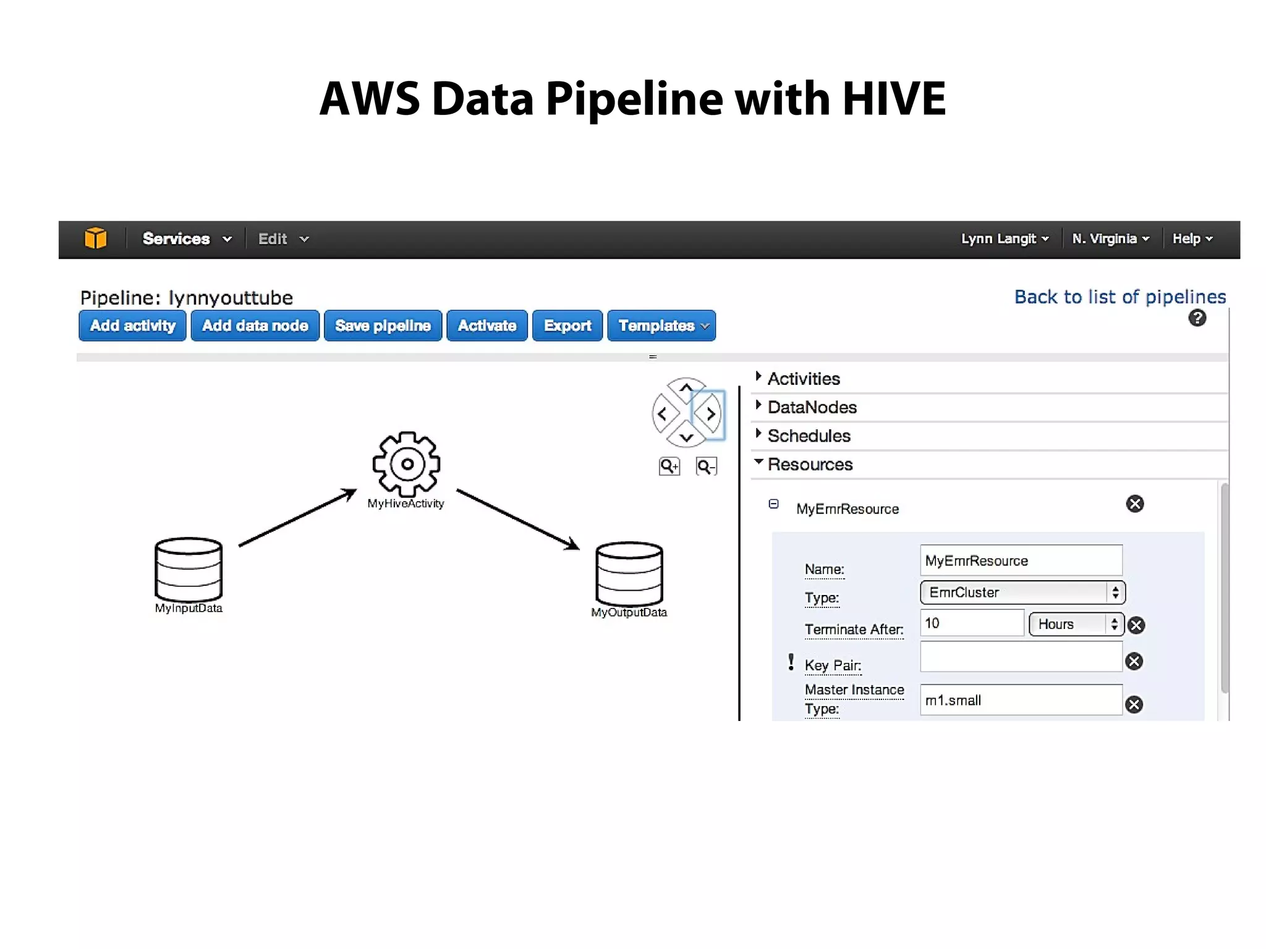Pan the canvas right with arrow
The height and width of the screenshot is (949, 1266).
(x=710, y=414)
